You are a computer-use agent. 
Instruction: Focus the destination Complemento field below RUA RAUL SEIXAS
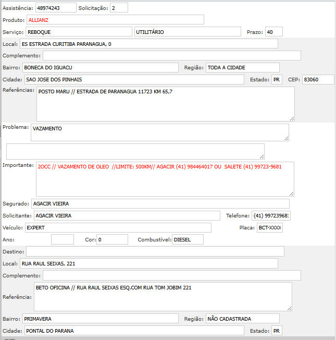pos(172,275)
